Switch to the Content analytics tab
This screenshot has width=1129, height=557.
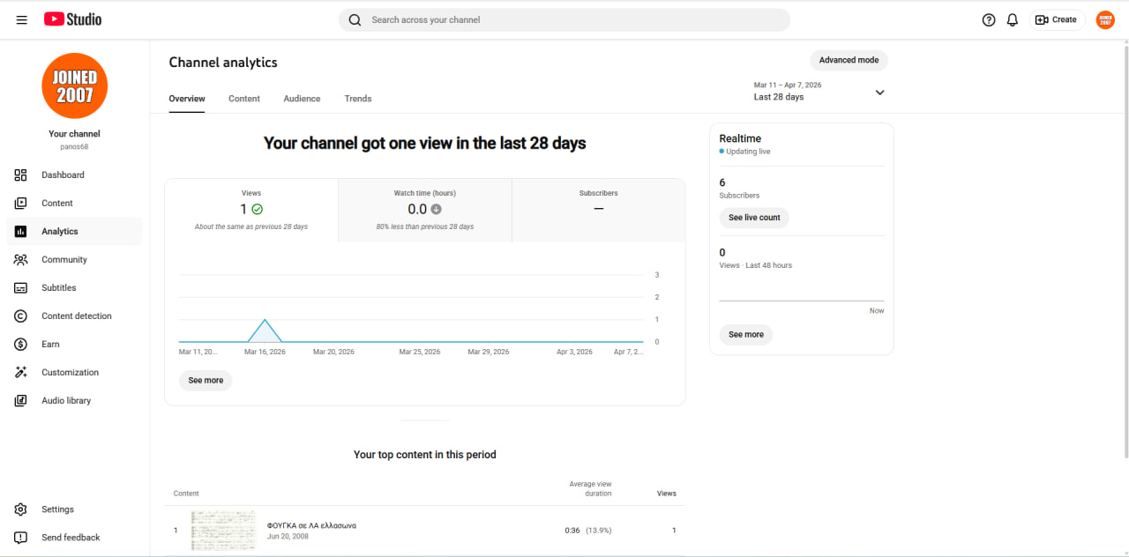[x=244, y=99]
